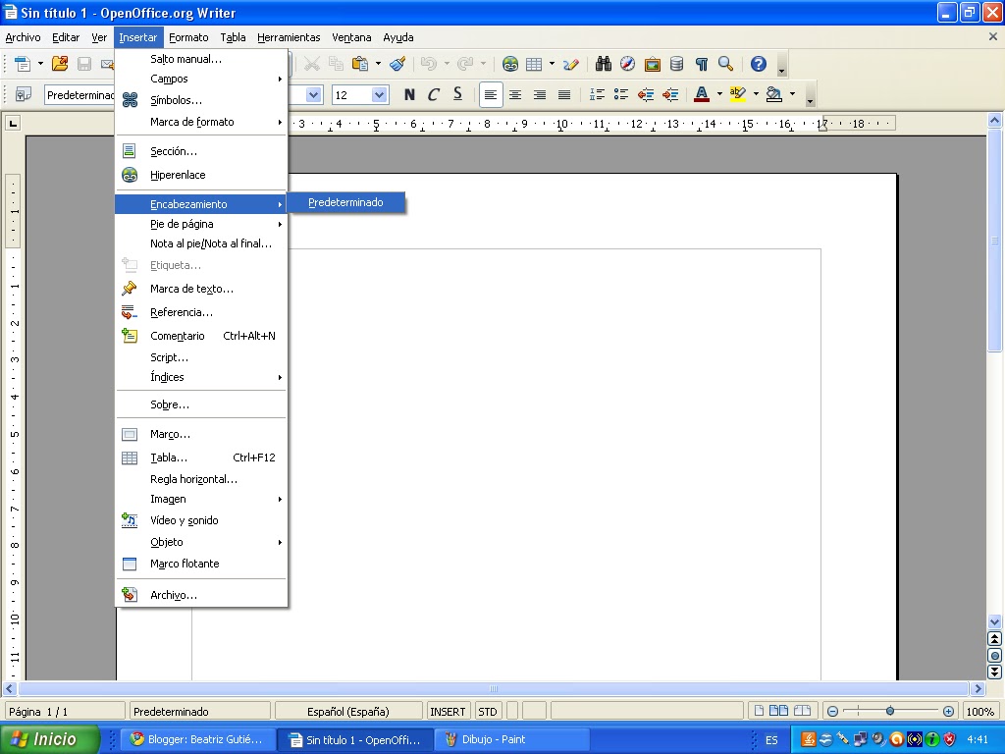Viewport: 1005px width, 754px height.
Task: Click Español (España) language status field
Action: [348, 712]
